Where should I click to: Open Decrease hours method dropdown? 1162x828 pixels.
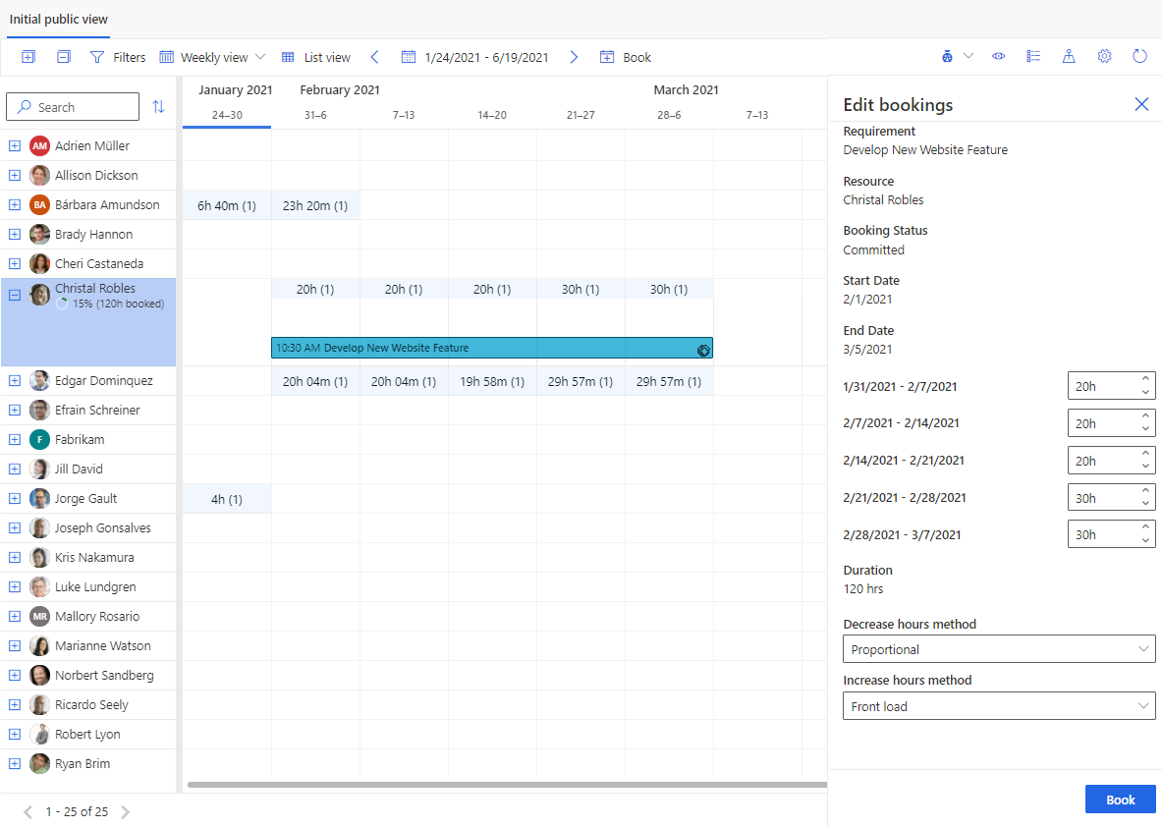click(999, 649)
